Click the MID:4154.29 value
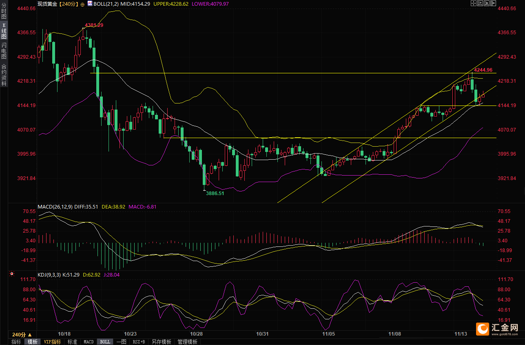This screenshot has width=525, height=345. [x=136, y=4]
